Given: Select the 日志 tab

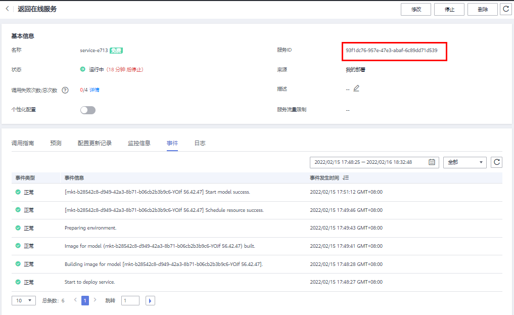Looking at the screenshot, I should [200, 143].
